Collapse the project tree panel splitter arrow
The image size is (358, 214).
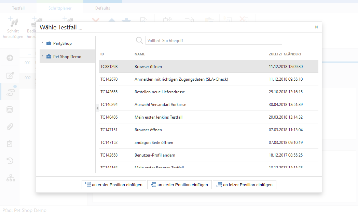click(x=97, y=108)
